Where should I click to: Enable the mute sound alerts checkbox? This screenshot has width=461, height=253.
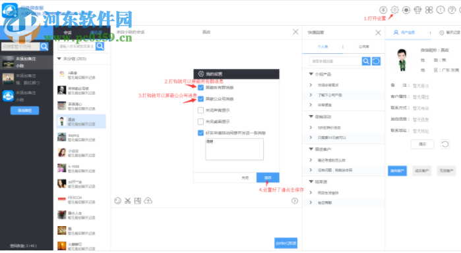(200, 110)
